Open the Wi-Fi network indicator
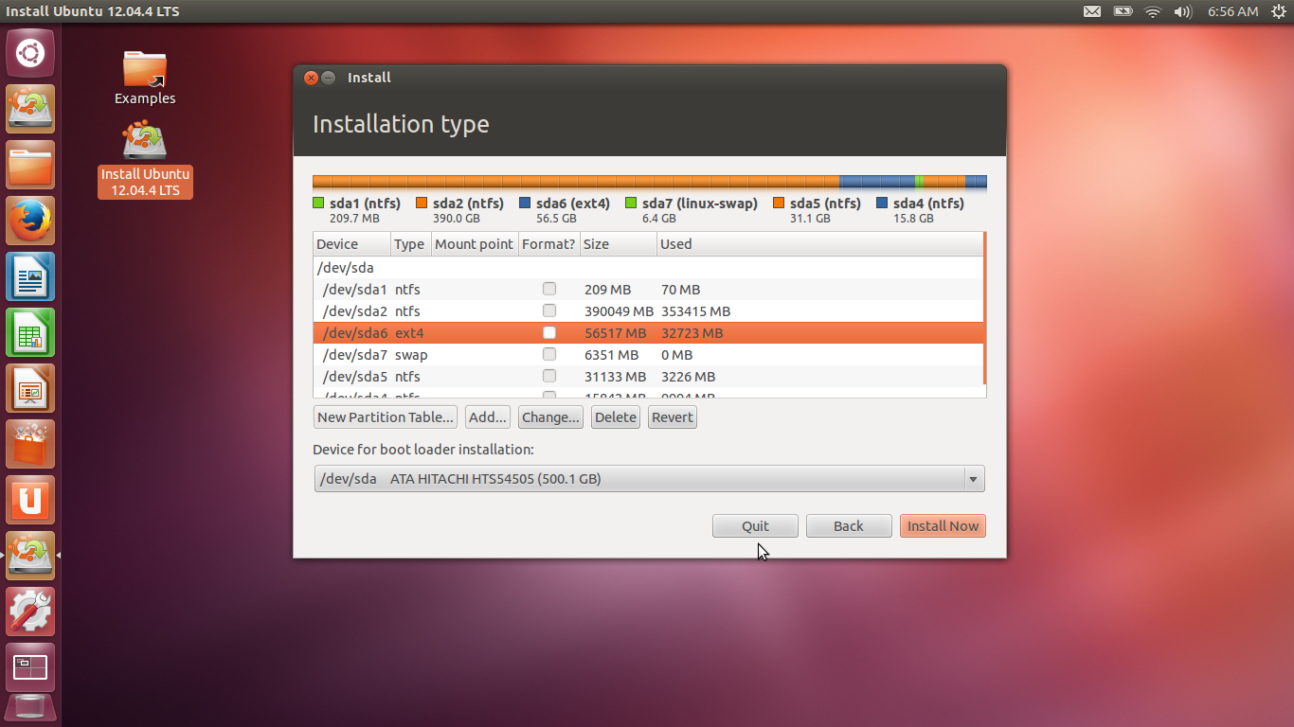 click(1153, 11)
